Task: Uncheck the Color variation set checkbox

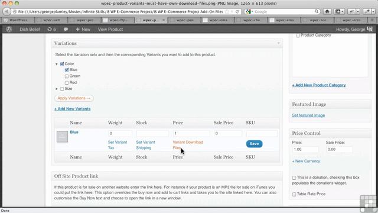Action: pos(62,64)
